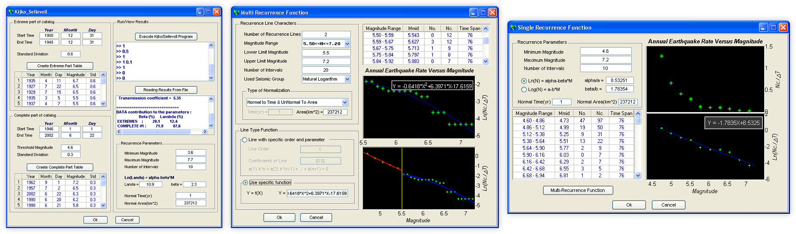Click the Kijko_Sellevoll title bar app icon
796x234 pixels.
pyautogui.click(x=11, y=12)
